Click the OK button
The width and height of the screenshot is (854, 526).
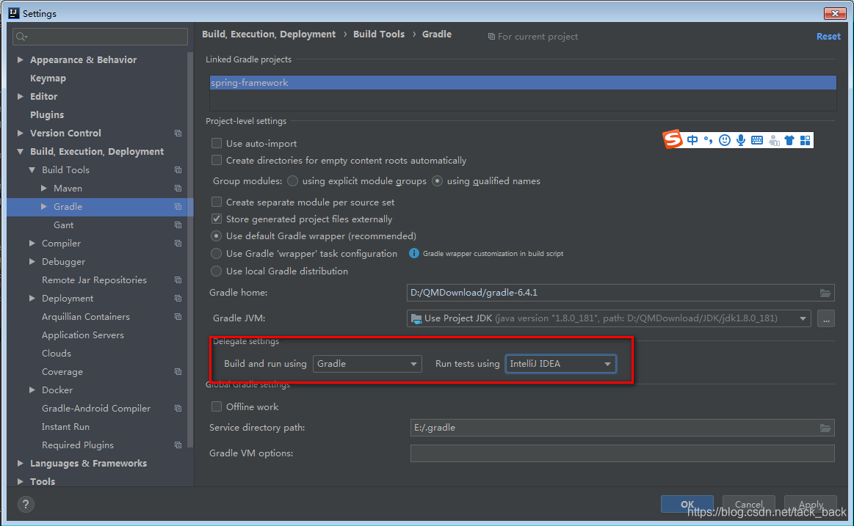pyautogui.click(x=687, y=504)
